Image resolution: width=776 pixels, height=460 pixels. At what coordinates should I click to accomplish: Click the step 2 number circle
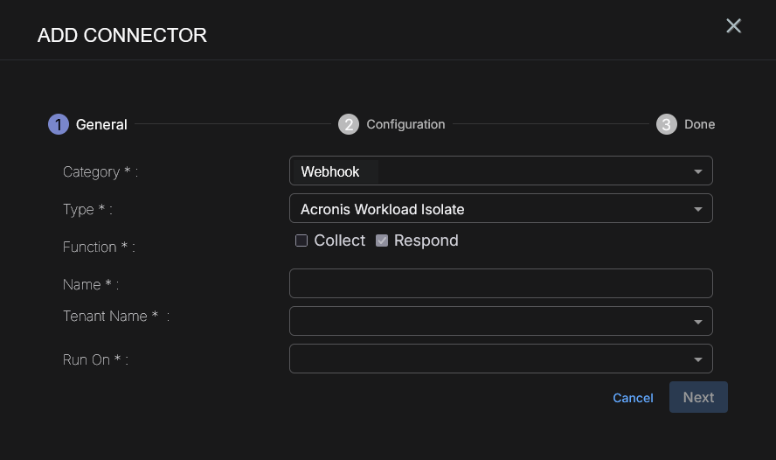point(349,124)
